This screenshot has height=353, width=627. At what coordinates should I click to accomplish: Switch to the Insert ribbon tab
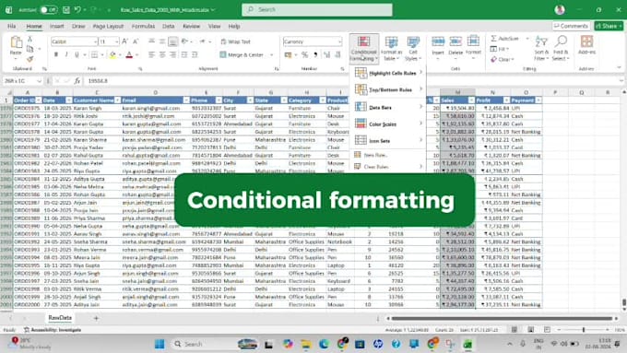pos(57,27)
